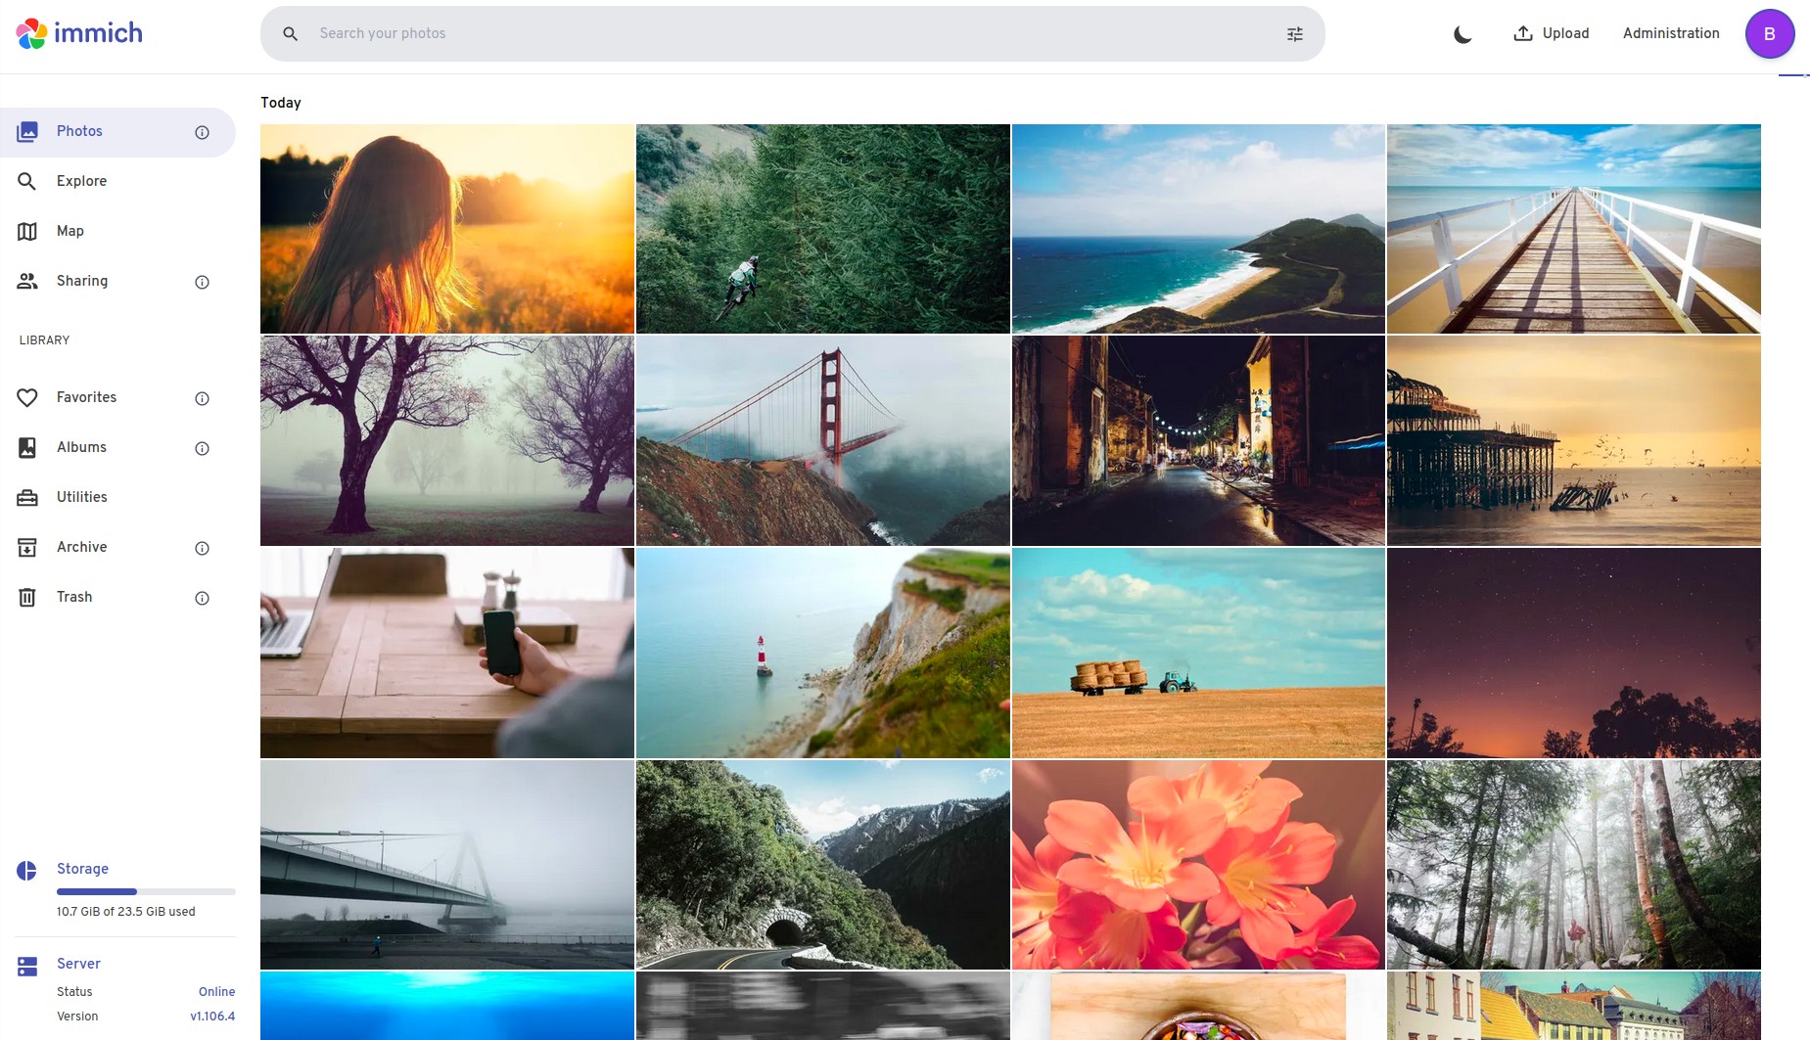
Task: Open search filter options icon
Action: [1294, 34]
